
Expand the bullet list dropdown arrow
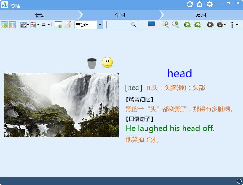49,25
